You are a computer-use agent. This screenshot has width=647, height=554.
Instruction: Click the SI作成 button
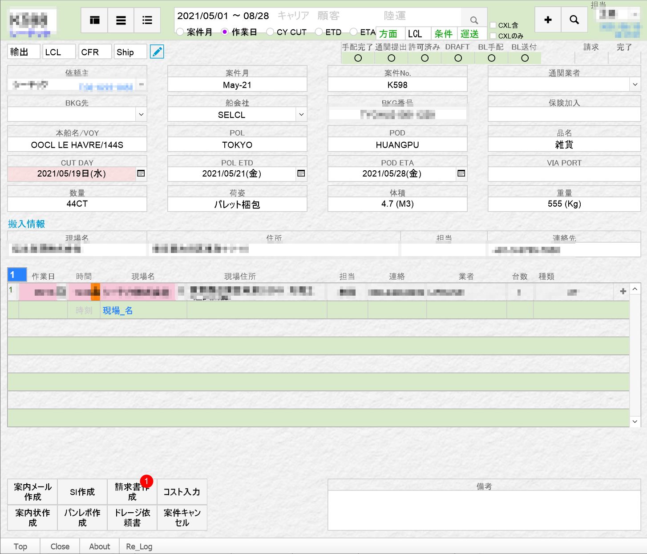[82, 492]
